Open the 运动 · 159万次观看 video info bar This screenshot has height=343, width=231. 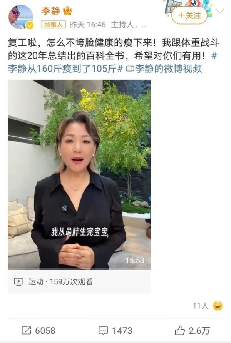[x=79, y=281]
